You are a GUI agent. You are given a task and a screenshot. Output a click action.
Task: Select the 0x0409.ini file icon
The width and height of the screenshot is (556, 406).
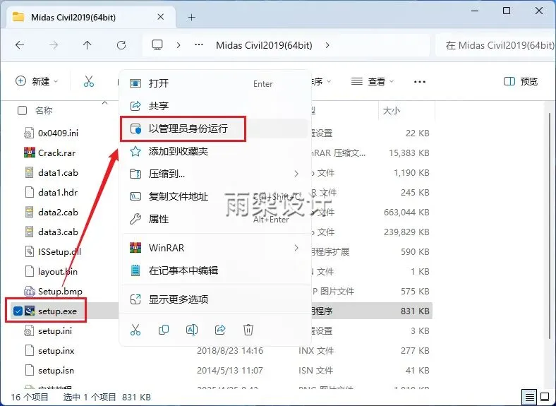click(x=30, y=133)
